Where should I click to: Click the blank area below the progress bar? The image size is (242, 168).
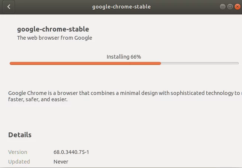[x=123, y=77]
